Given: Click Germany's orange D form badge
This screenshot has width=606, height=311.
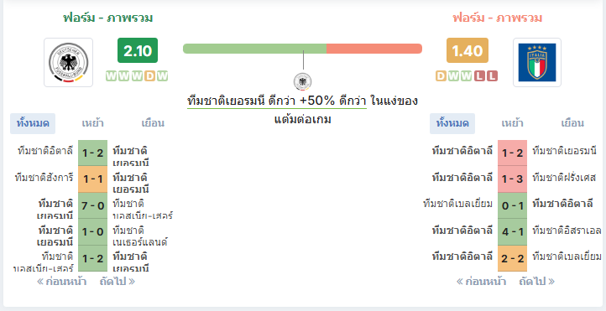Looking at the screenshot, I should pos(150,76).
